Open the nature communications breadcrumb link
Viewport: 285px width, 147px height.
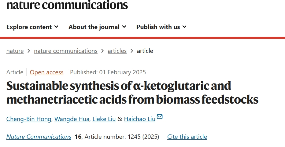66,51
